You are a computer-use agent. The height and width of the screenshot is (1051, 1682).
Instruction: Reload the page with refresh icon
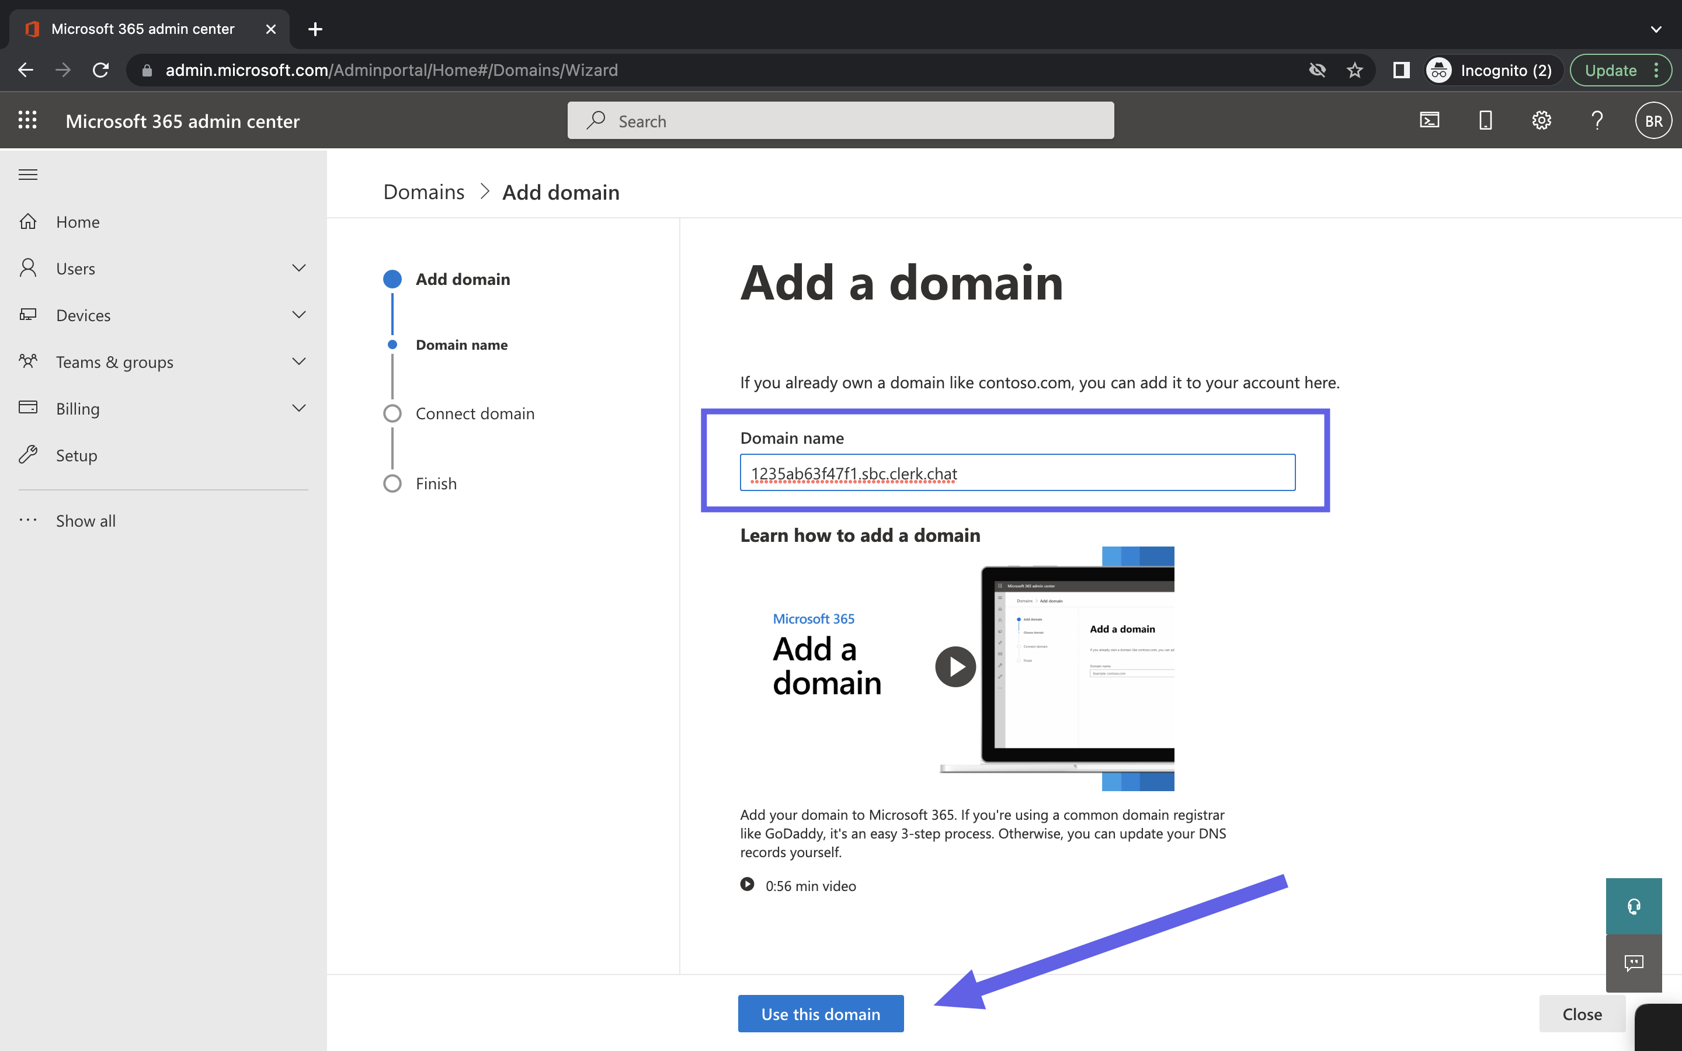coord(101,70)
